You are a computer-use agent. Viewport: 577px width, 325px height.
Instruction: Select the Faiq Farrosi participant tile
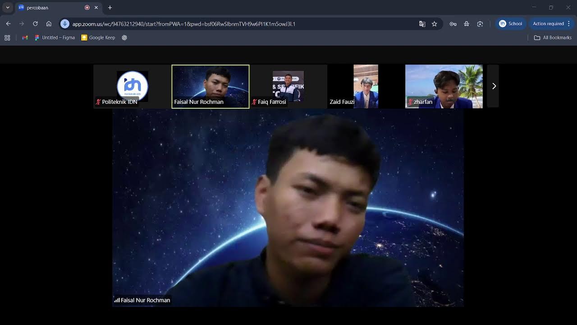click(288, 86)
